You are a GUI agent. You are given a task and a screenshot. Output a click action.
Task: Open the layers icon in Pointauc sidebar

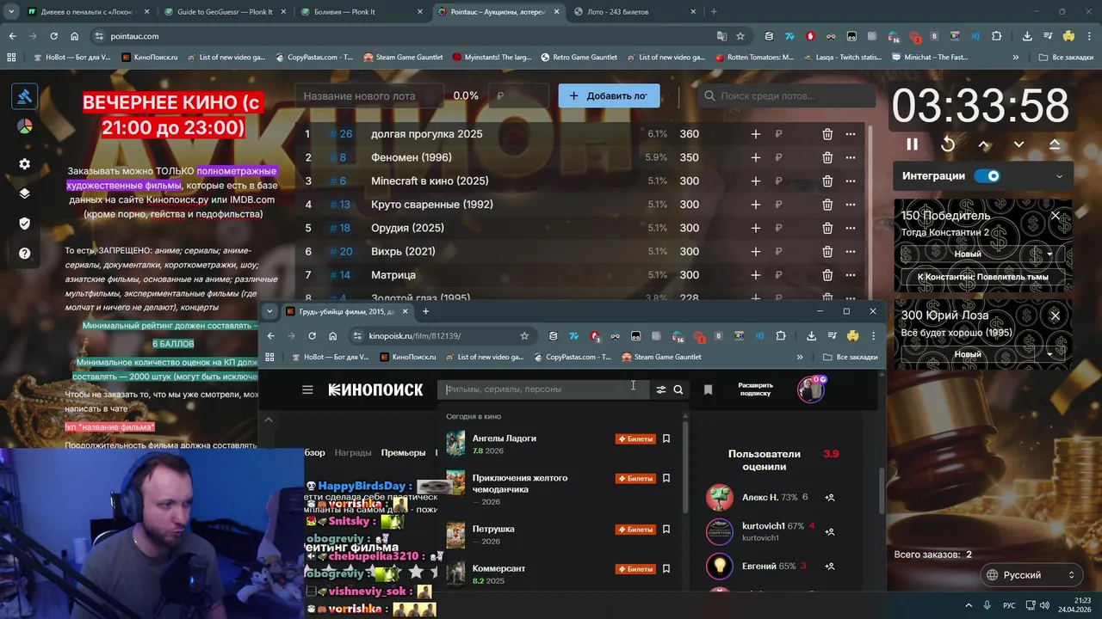pos(24,193)
